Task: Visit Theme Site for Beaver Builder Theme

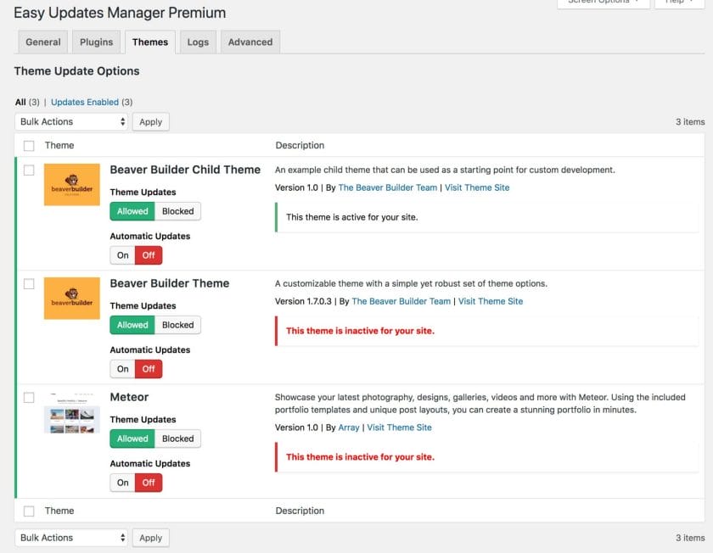Action: click(x=491, y=301)
